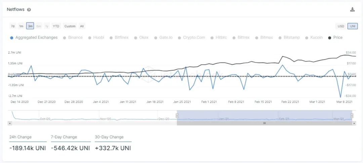Image resolution: width=363 pixels, height=163 pixels.
Task: Choose the YTD range option
Action: 56,26
